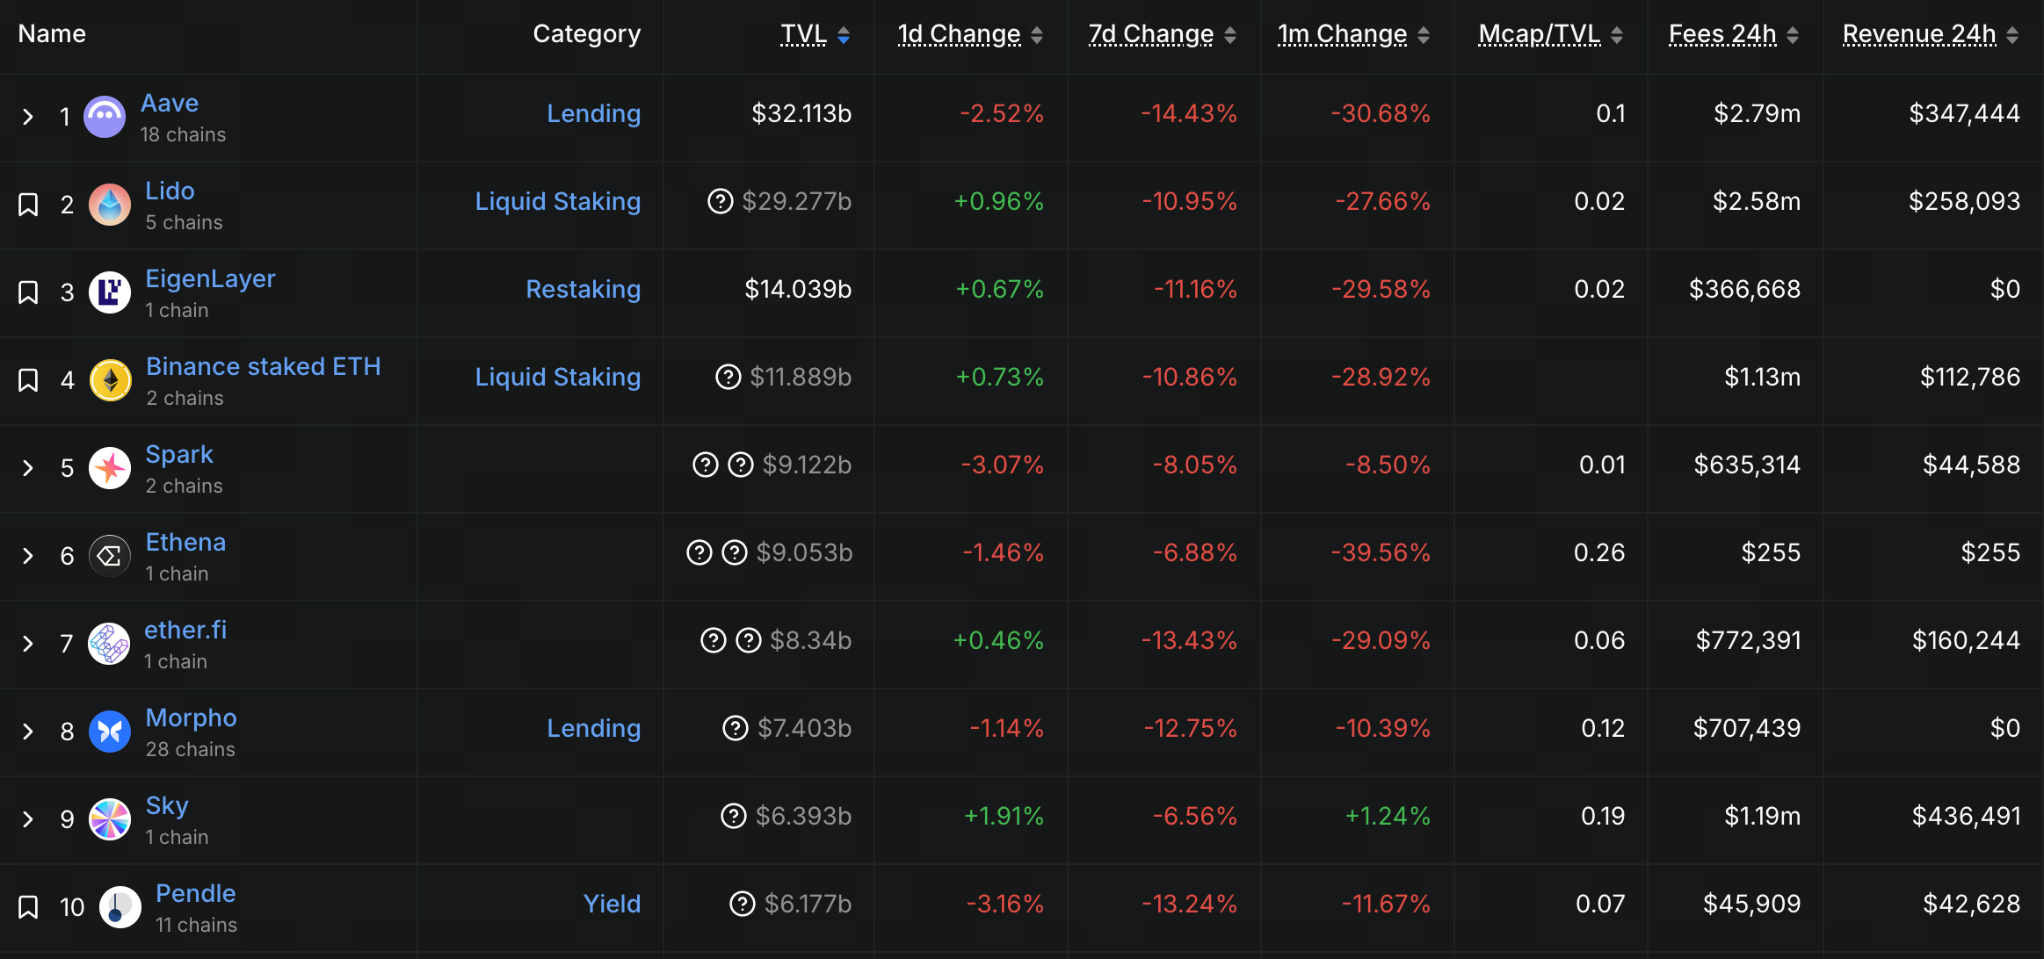Image resolution: width=2044 pixels, height=959 pixels.
Task: Click the Ethena logo
Action: (110, 555)
